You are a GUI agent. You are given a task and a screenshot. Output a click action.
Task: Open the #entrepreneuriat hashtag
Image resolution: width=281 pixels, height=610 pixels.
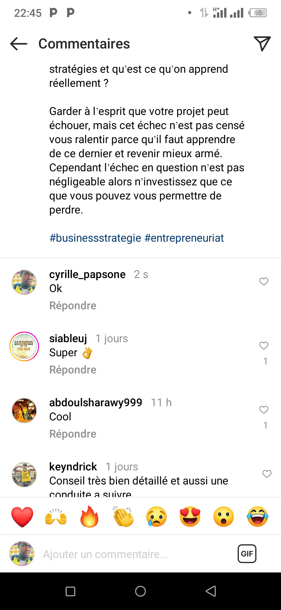pos(184,238)
